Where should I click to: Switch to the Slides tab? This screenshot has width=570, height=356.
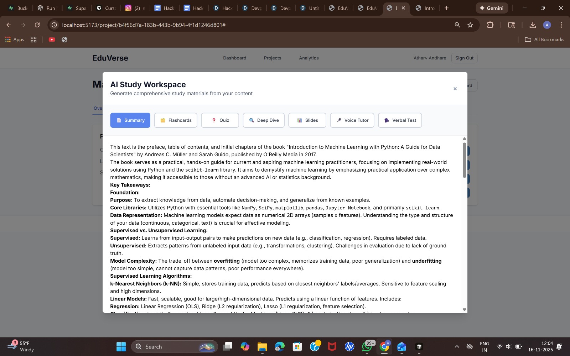[307, 120]
